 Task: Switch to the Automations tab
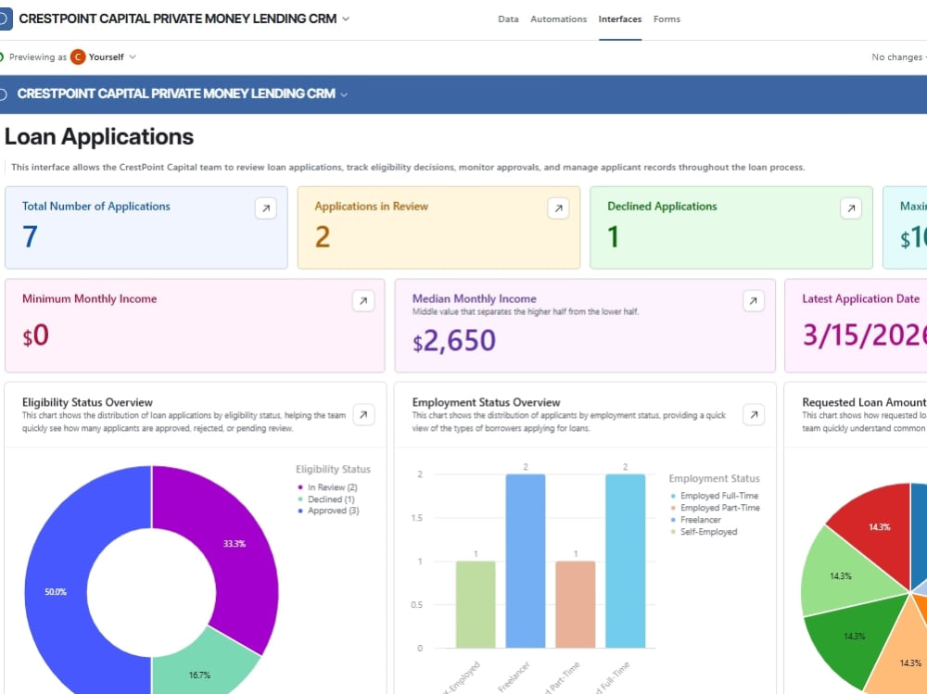pos(558,19)
